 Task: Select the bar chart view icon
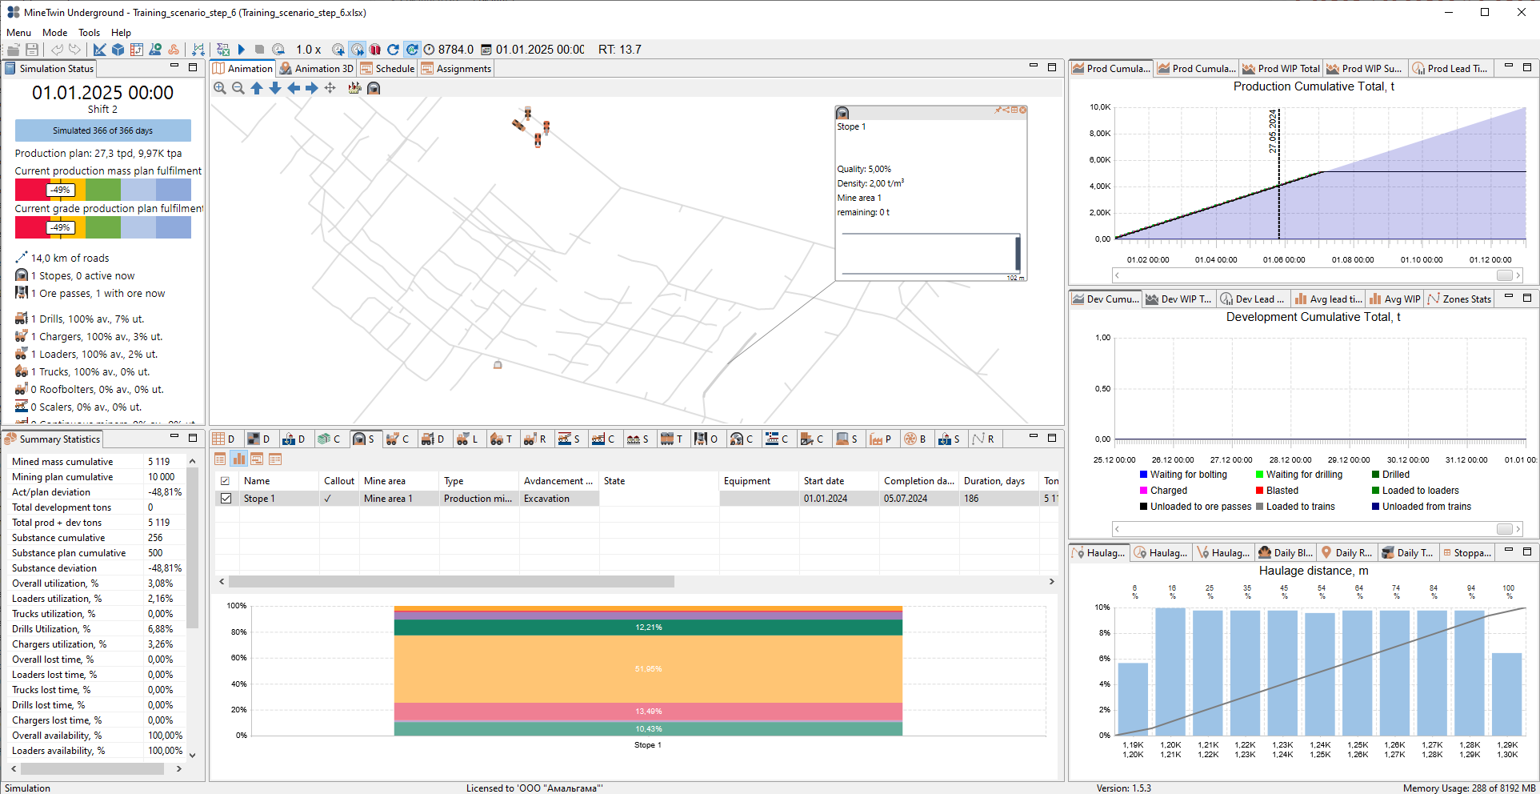(x=238, y=459)
